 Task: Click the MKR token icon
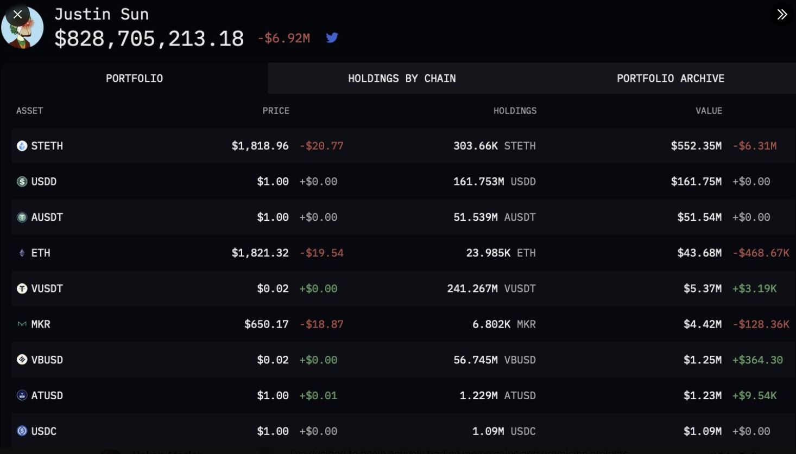[x=22, y=324]
